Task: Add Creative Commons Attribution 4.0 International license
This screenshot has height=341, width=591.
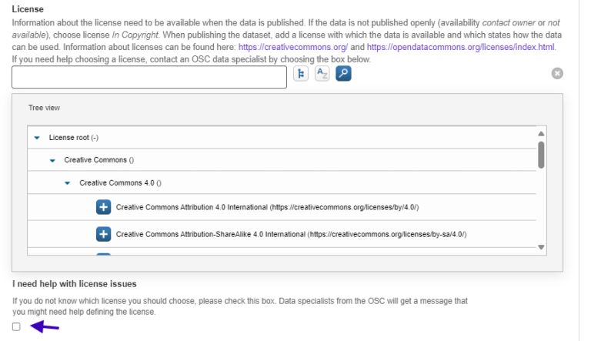Action: [x=103, y=207]
